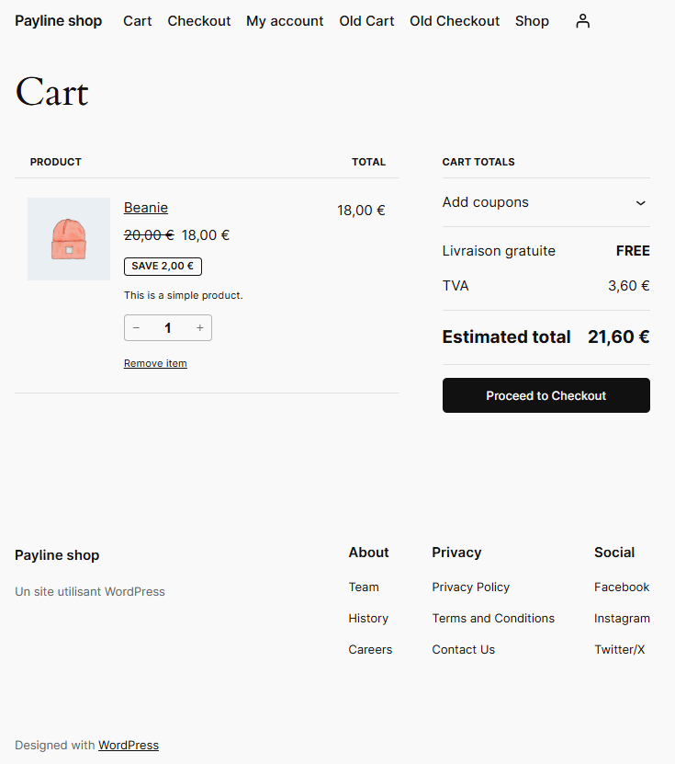The image size is (675, 764).
Task: Open the Privacy Policy footer link
Action: (470, 587)
